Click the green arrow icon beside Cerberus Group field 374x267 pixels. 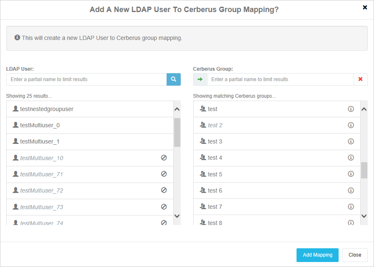pyautogui.click(x=200, y=79)
